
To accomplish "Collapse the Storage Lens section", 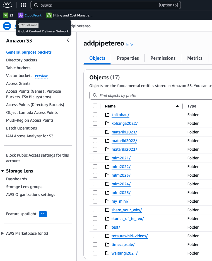I will (3, 171).
